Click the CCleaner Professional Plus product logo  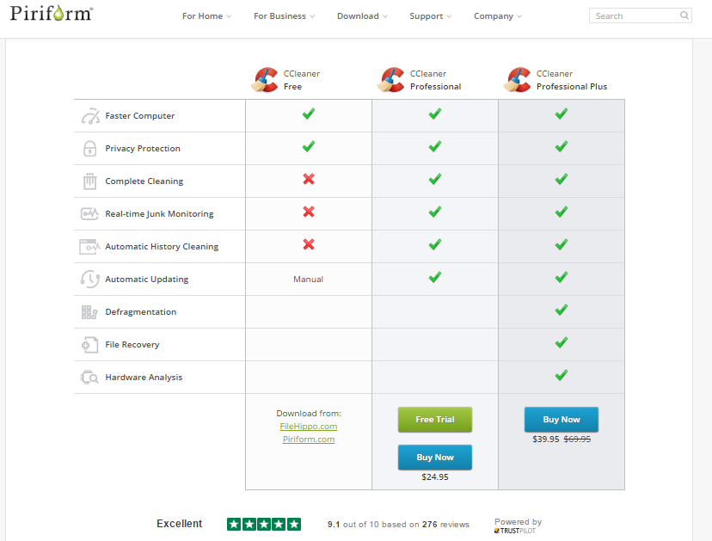(x=517, y=80)
